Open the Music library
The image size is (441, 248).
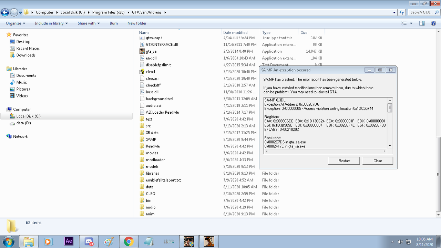(21, 82)
